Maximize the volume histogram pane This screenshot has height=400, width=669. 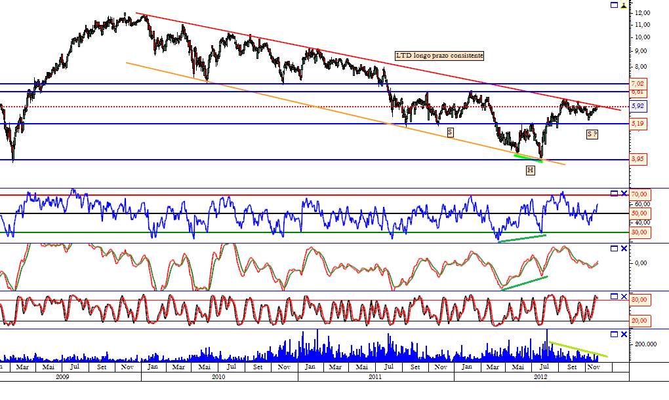click(614, 335)
